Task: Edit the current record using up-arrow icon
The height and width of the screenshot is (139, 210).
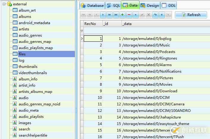Action: coord(135,15)
